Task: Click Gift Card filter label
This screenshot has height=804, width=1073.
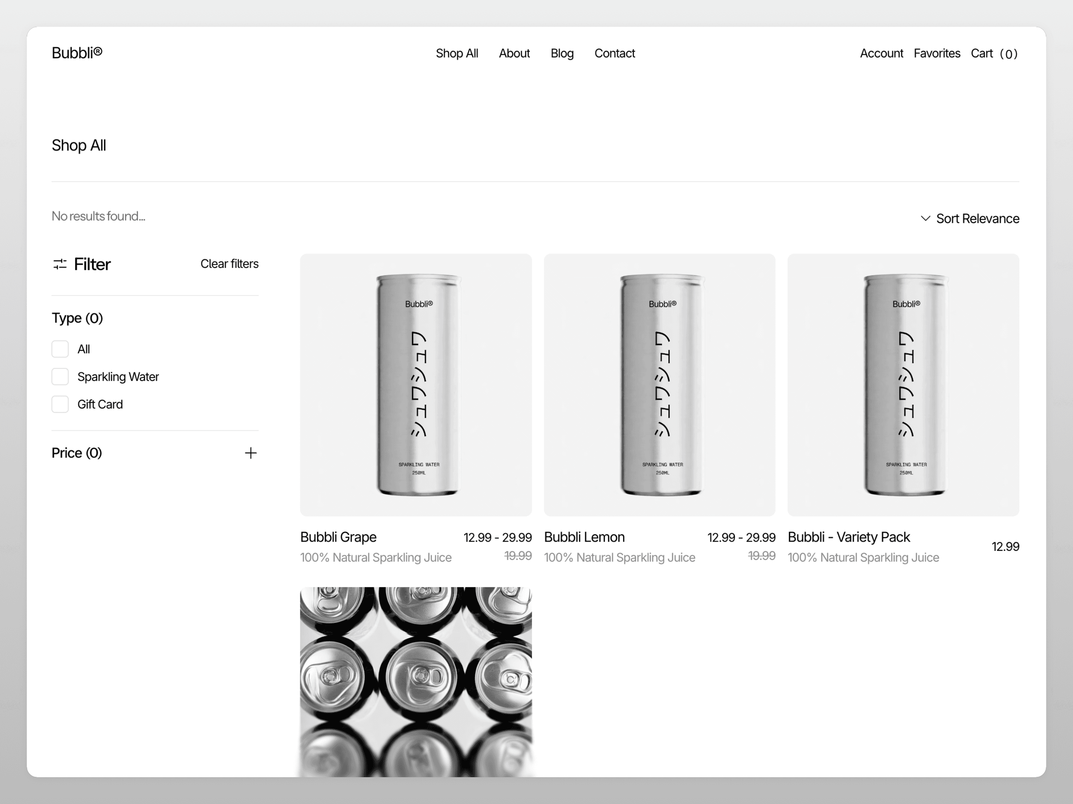Action: tap(100, 404)
